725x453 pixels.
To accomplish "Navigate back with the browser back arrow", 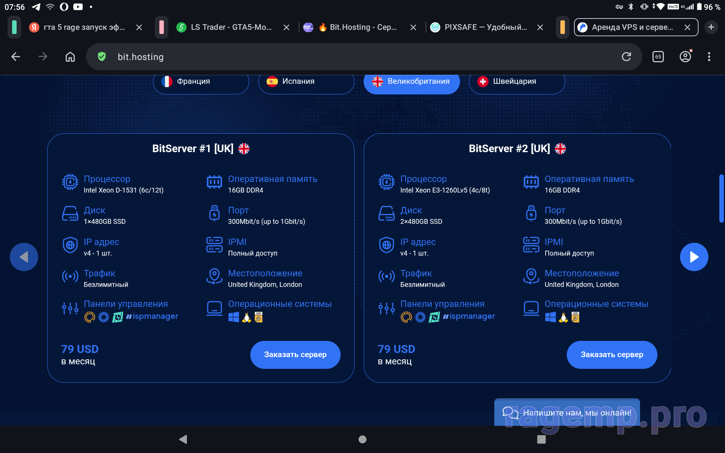I will pyautogui.click(x=16, y=57).
